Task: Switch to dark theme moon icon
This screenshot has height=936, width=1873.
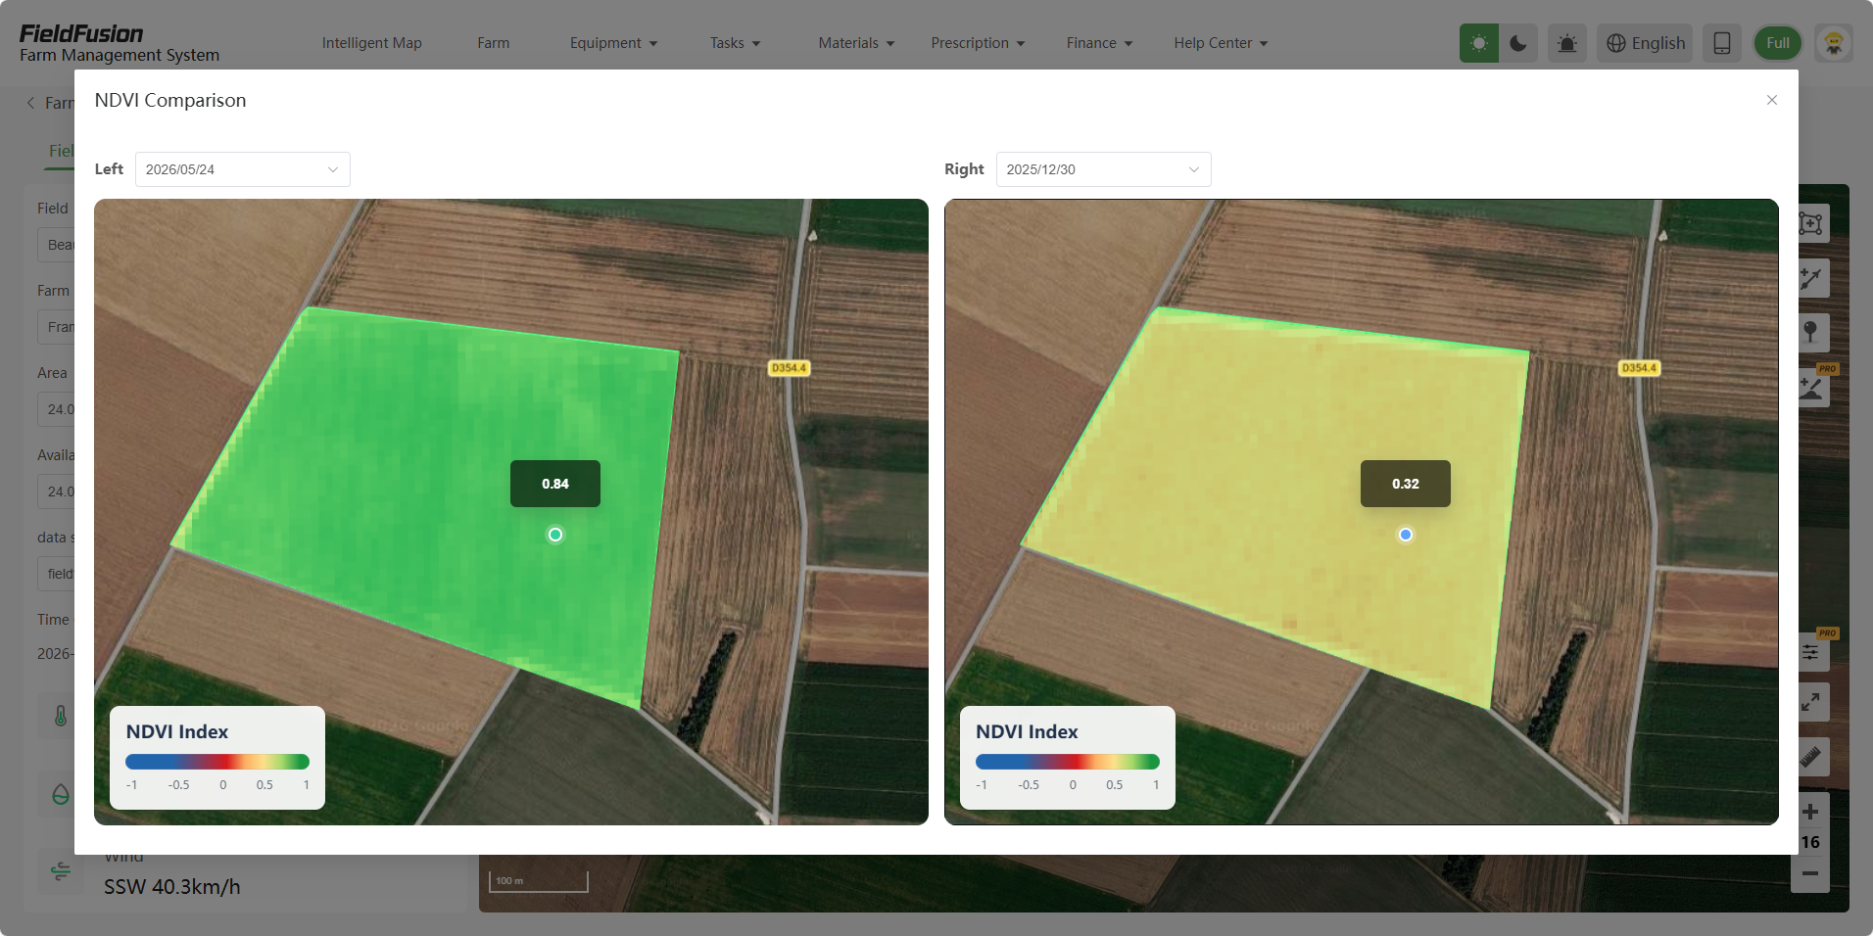Action: 1518,43
